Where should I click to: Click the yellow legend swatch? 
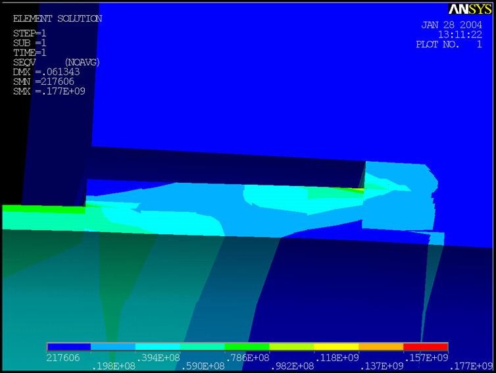click(336, 347)
